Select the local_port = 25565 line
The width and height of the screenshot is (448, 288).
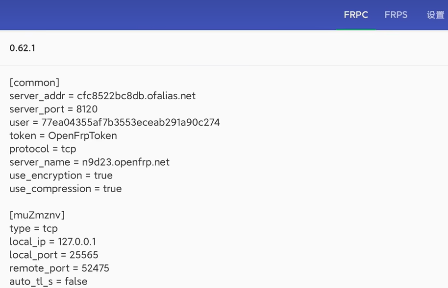click(54, 255)
